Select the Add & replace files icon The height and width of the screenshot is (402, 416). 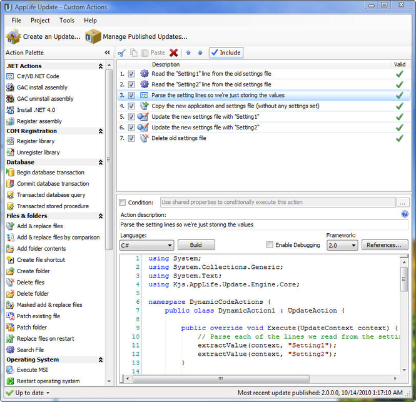10,226
